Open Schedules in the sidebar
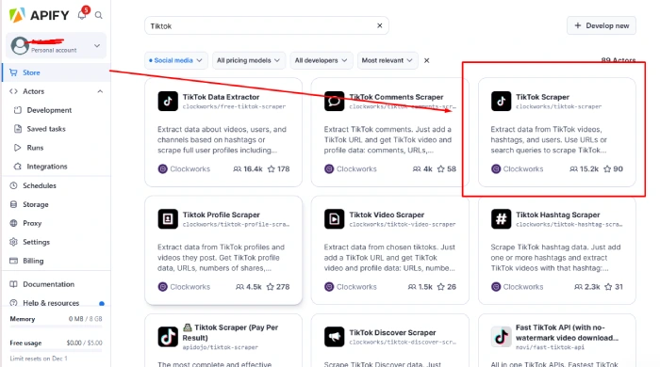The image size is (660, 367). 40,185
